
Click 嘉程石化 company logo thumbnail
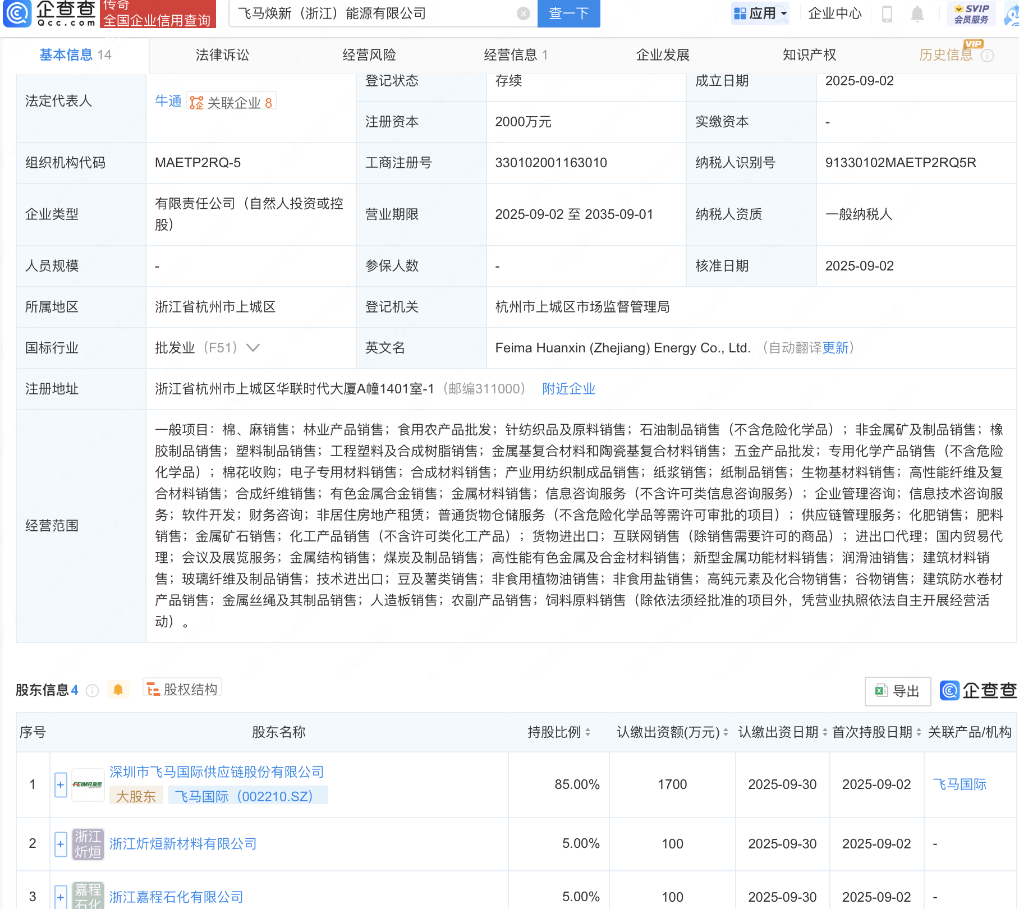(x=88, y=896)
